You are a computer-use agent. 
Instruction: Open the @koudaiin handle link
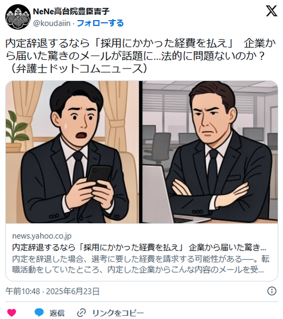52,23
